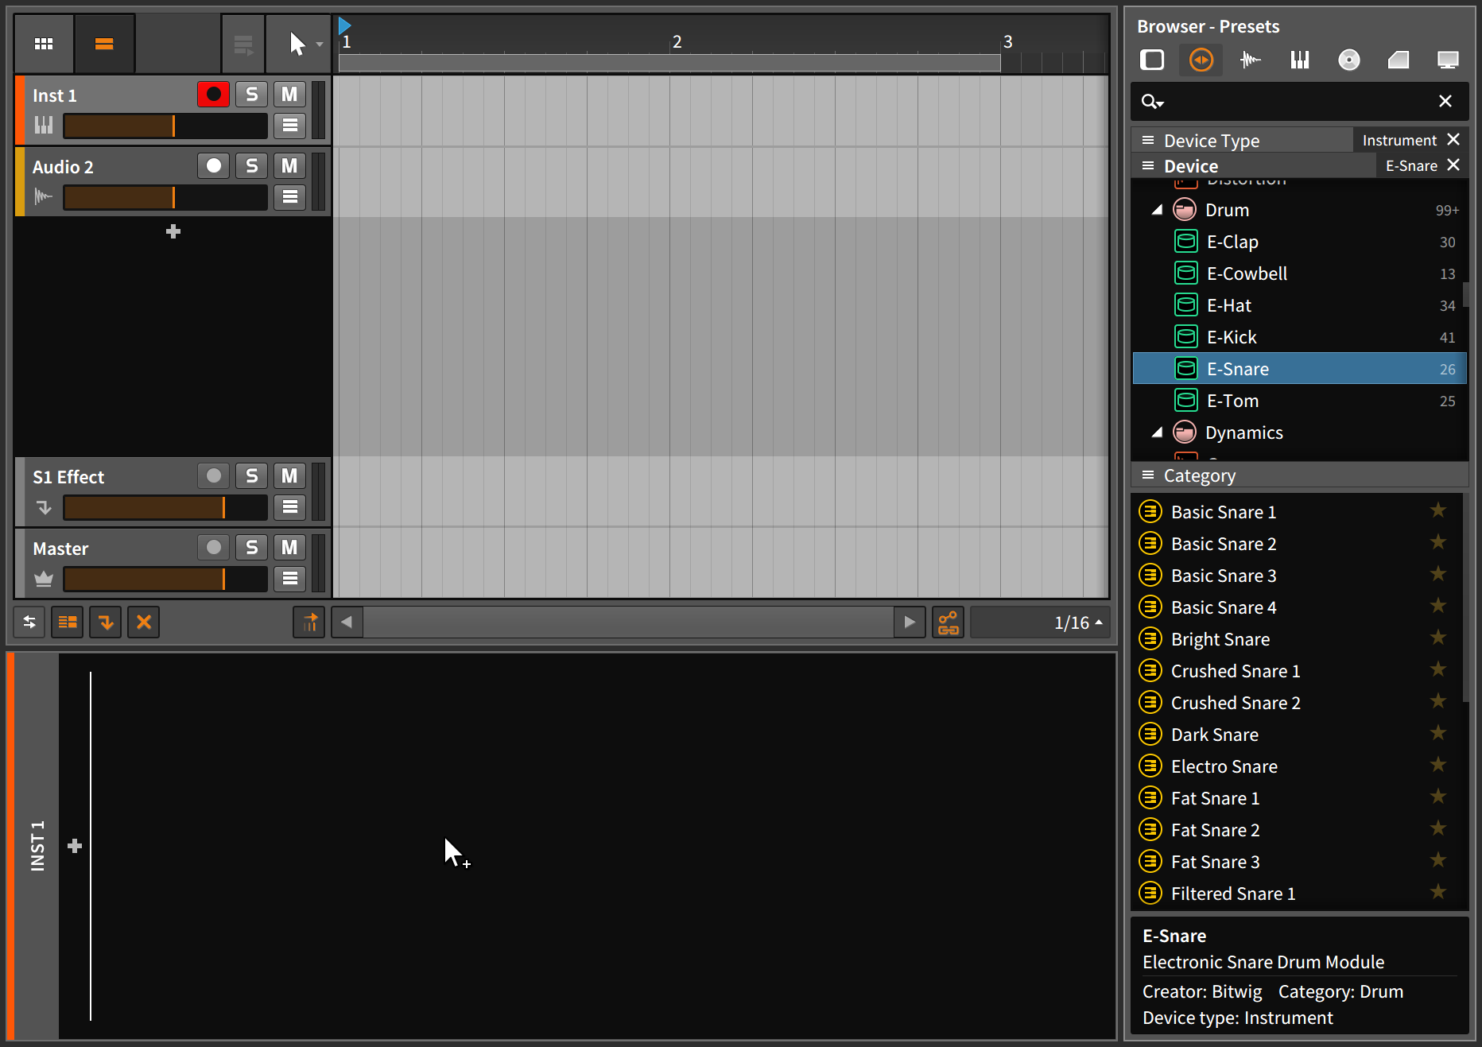
Task: Switch to the Samples browser tab
Action: pos(1250,60)
